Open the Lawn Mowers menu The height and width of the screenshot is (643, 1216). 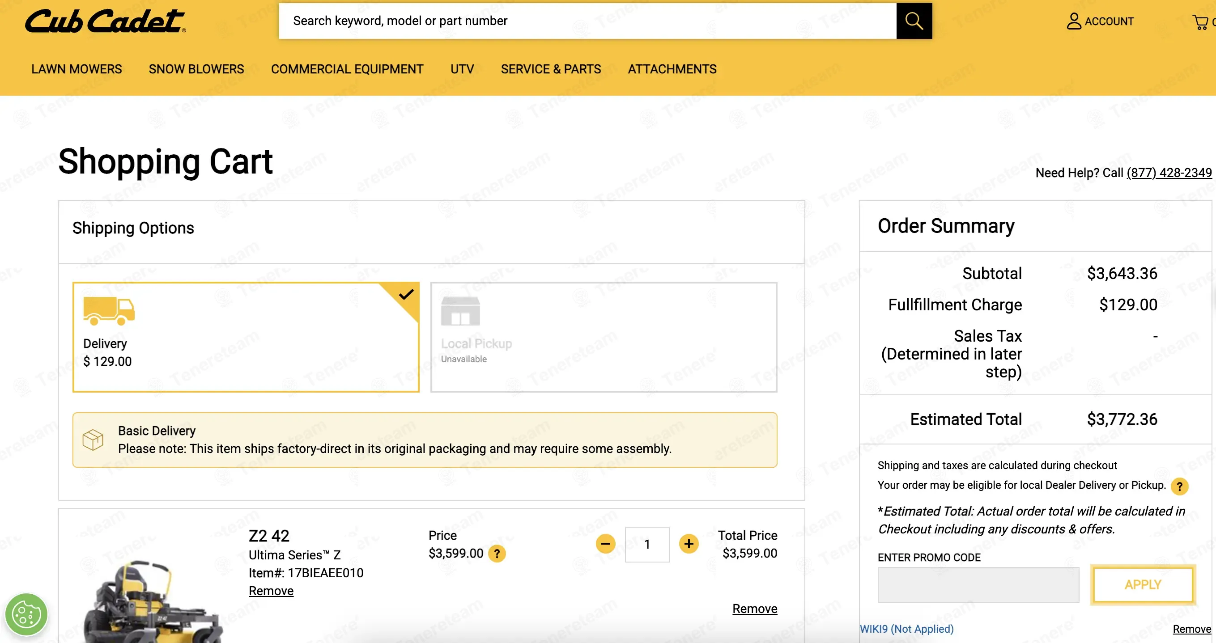(x=77, y=69)
